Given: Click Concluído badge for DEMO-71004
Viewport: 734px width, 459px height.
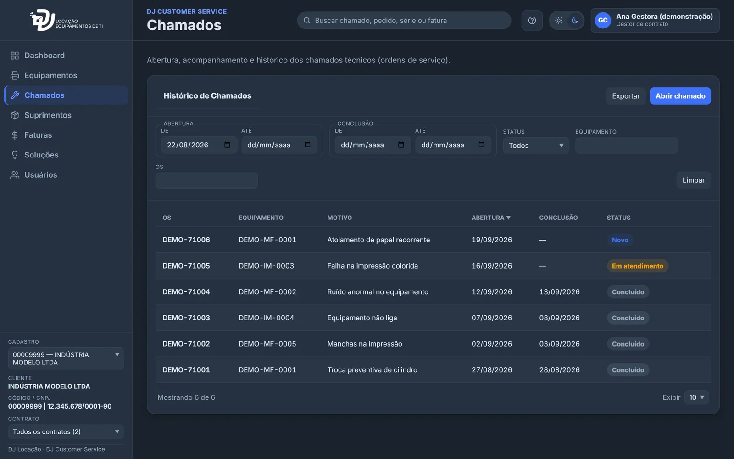Looking at the screenshot, I should tap(628, 292).
